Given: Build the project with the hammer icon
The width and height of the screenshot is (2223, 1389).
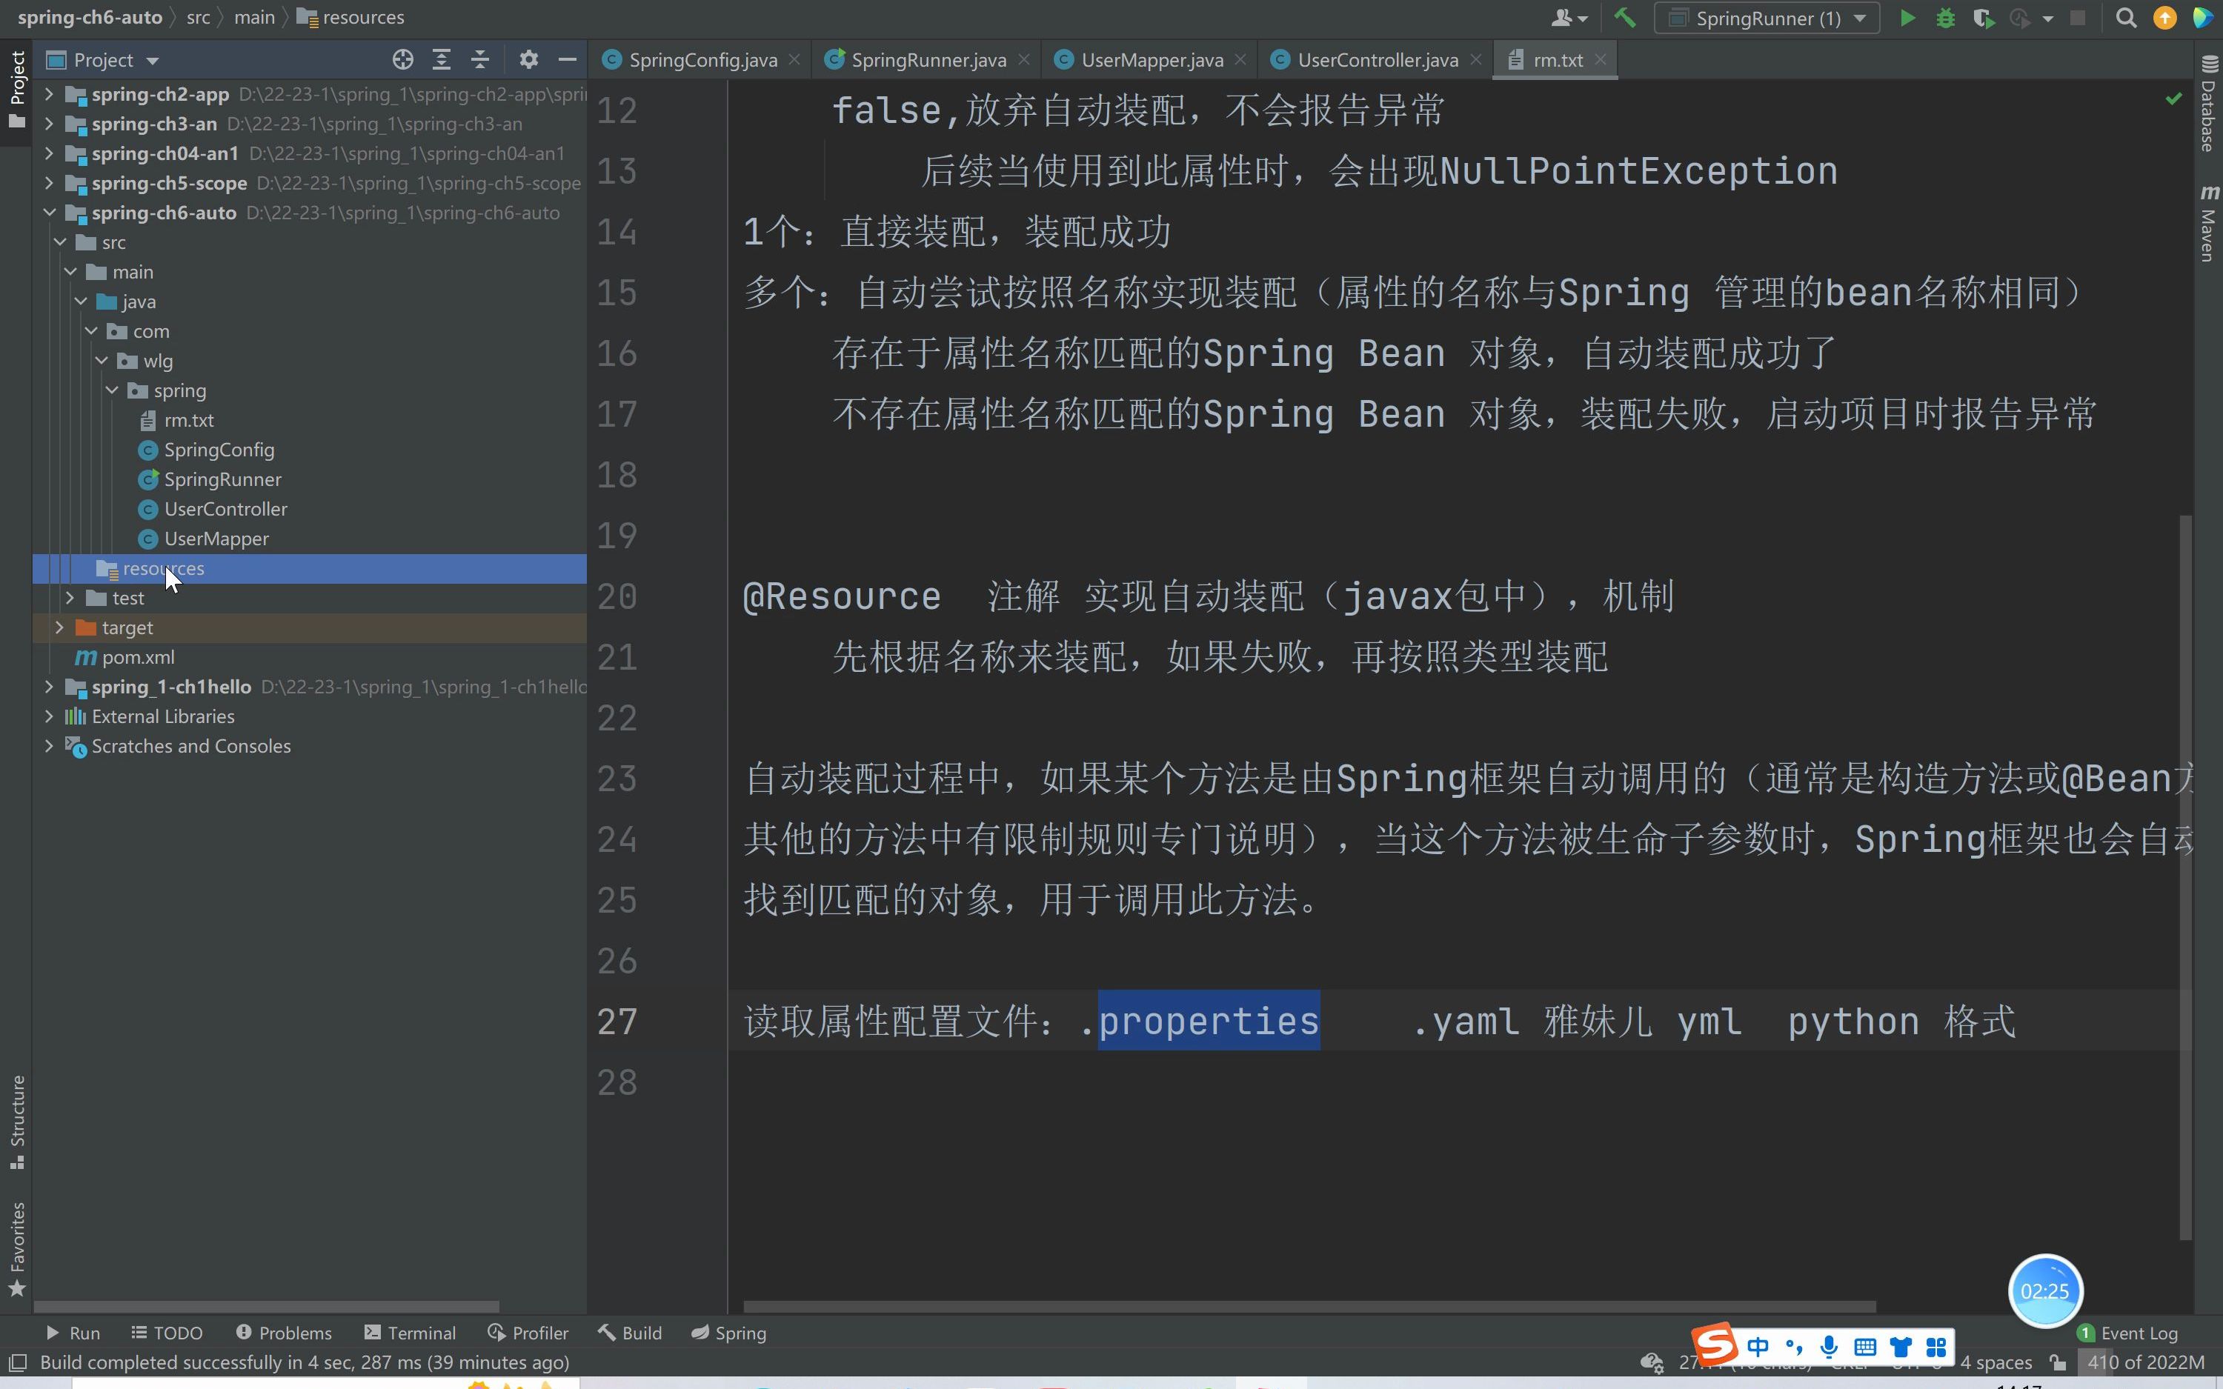Looking at the screenshot, I should click(x=1624, y=19).
